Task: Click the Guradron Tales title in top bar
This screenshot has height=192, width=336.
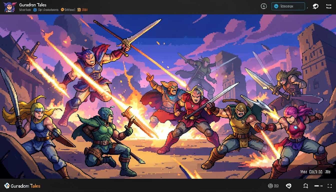Action: [x=33, y=5]
